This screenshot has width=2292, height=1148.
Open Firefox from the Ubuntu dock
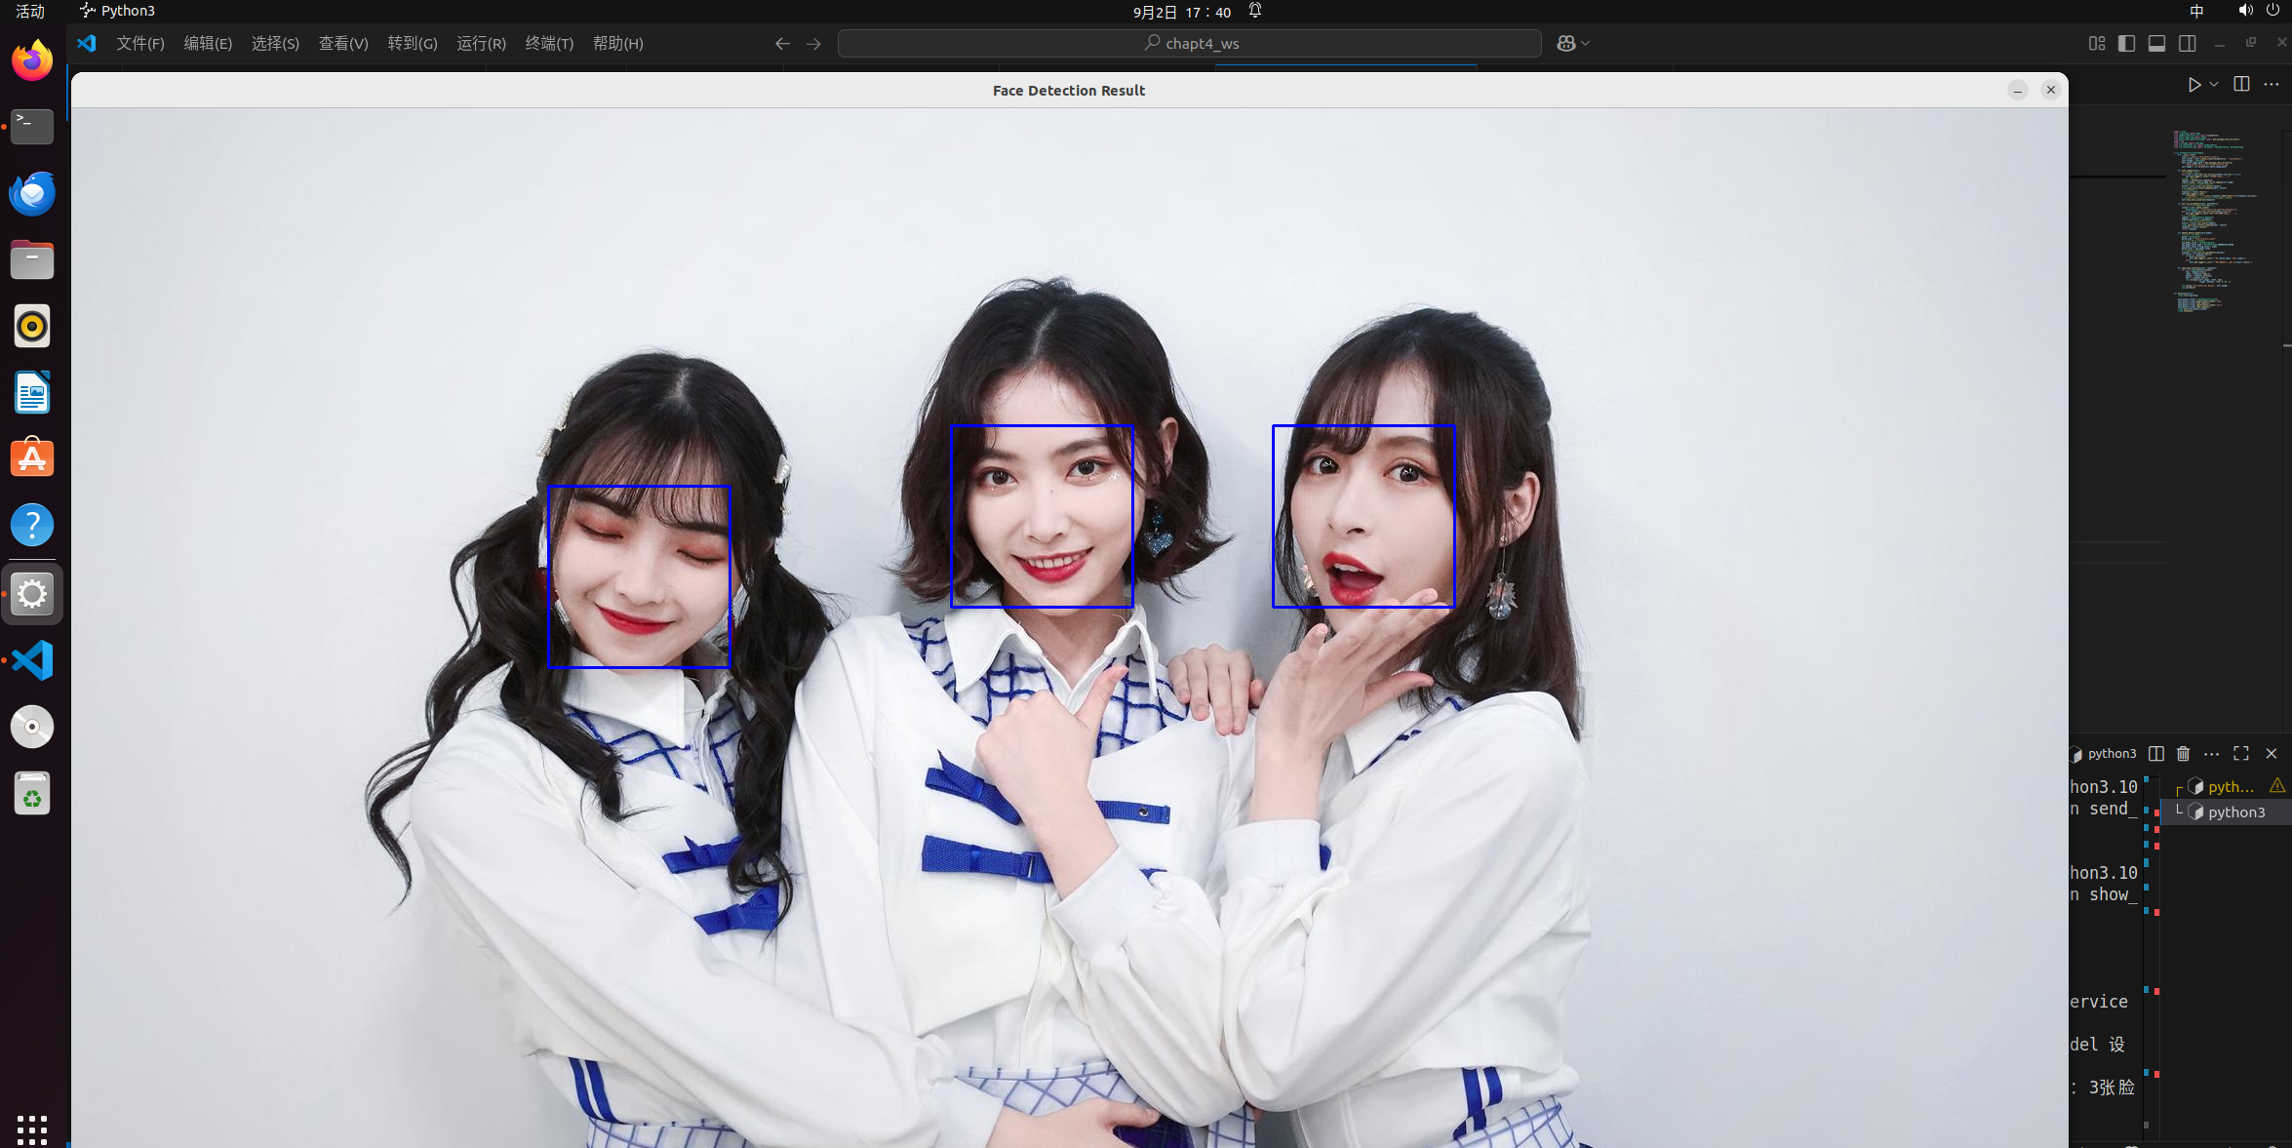coord(32,60)
